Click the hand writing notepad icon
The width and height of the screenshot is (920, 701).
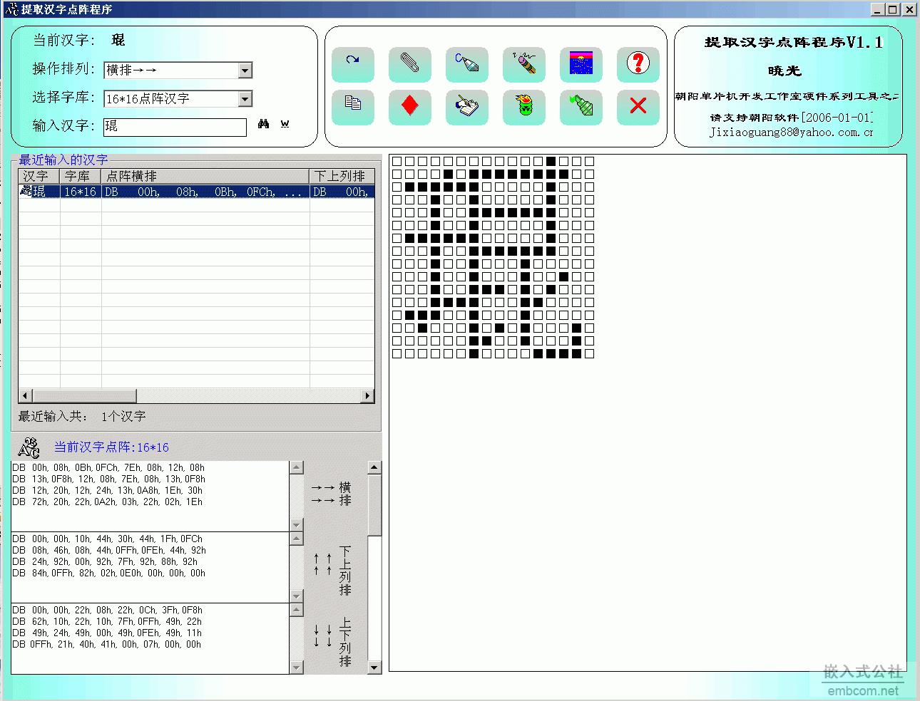coord(467,107)
